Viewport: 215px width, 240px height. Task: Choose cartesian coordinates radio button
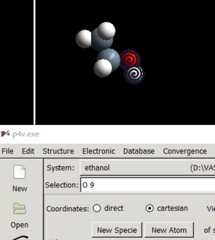click(x=150, y=208)
